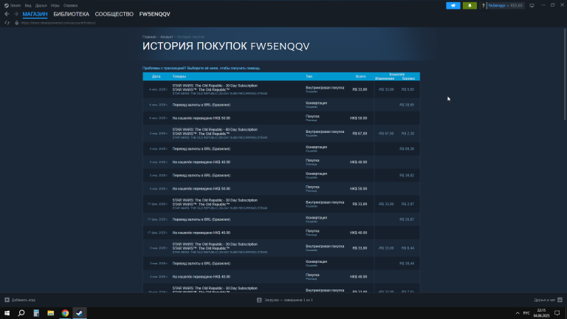
Task: Open the taskbar clock and date
Action: pos(541,313)
